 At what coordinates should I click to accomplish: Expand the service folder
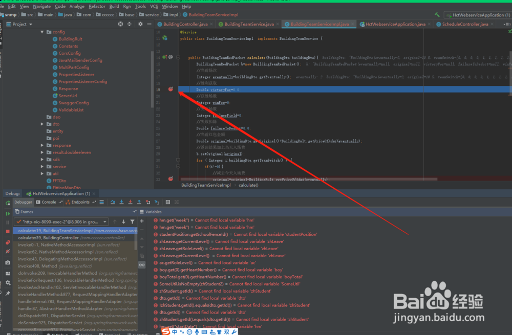tap(42, 166)
